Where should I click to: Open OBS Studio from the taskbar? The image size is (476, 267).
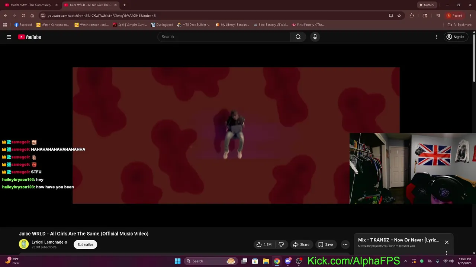tap(299, 261)
